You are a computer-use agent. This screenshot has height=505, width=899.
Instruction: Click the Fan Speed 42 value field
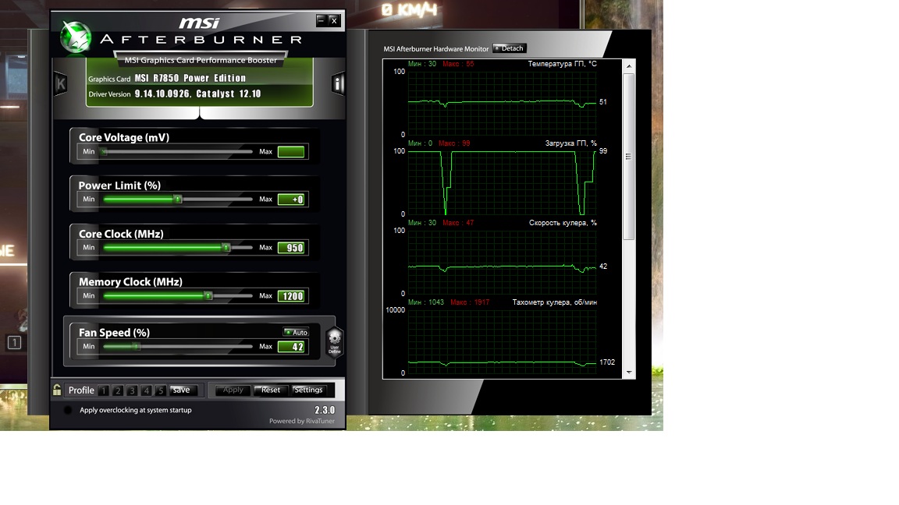click(291, 346)
